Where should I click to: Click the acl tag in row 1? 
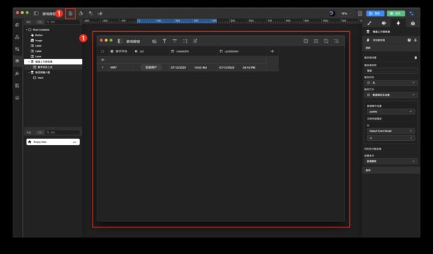[x=151, y=67]
